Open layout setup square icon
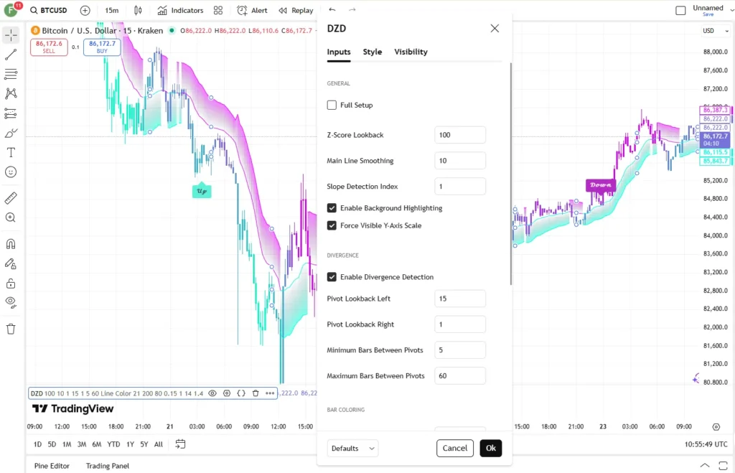Viewport: 735px width, 473px height. 680,10
